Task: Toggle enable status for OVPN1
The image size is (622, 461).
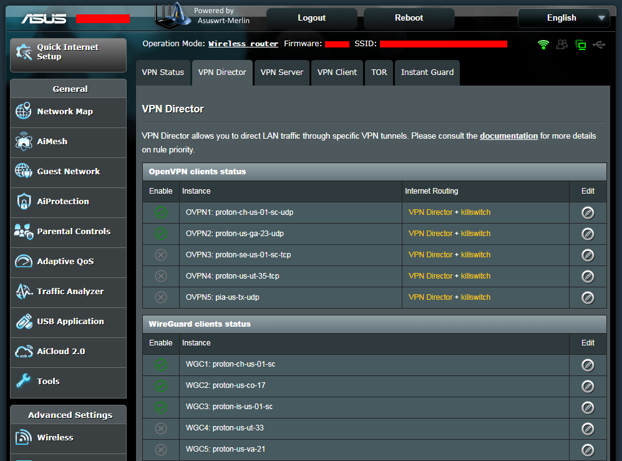Action: pos(161,212)
